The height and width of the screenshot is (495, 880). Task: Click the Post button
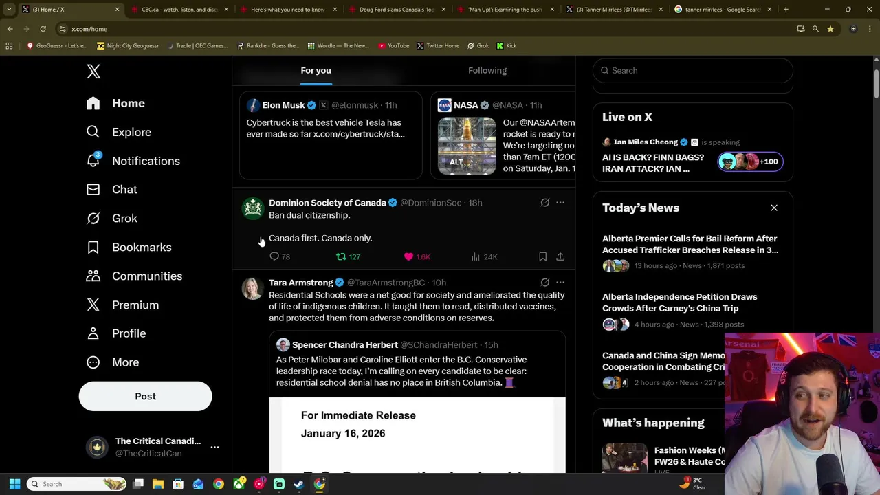coord(145,396)
